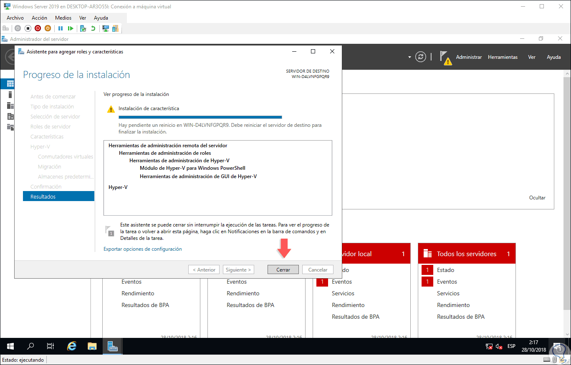Open Servicios under Todos los servidores
This screenshot has height=365, width=571.
pos(448,293)
